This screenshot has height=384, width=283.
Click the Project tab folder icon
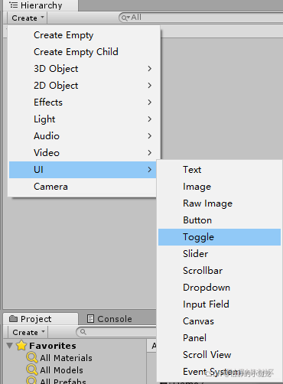[13, 319]
